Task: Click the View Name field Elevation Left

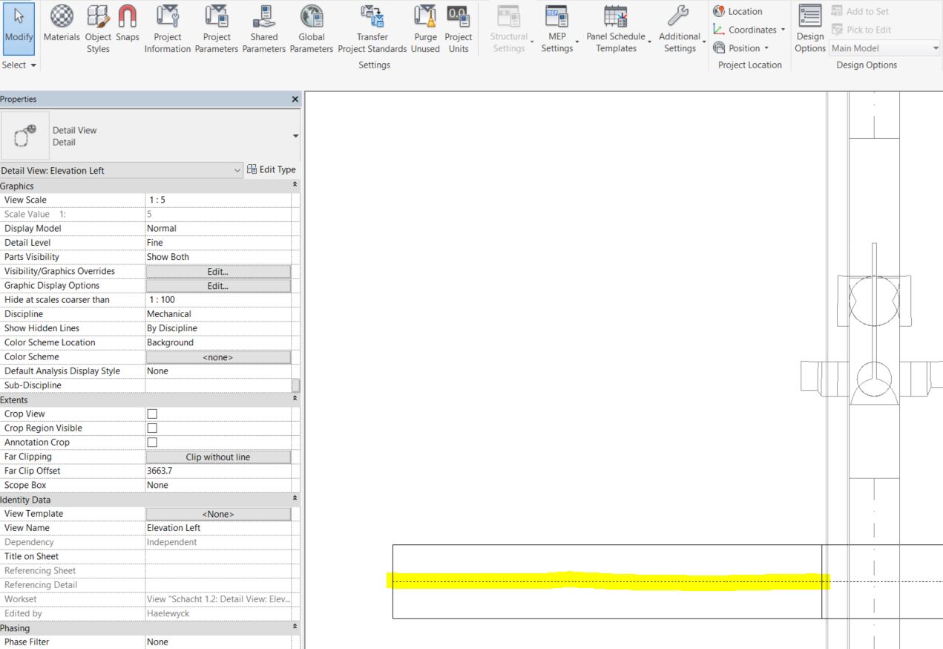Action: pos(218,528)
